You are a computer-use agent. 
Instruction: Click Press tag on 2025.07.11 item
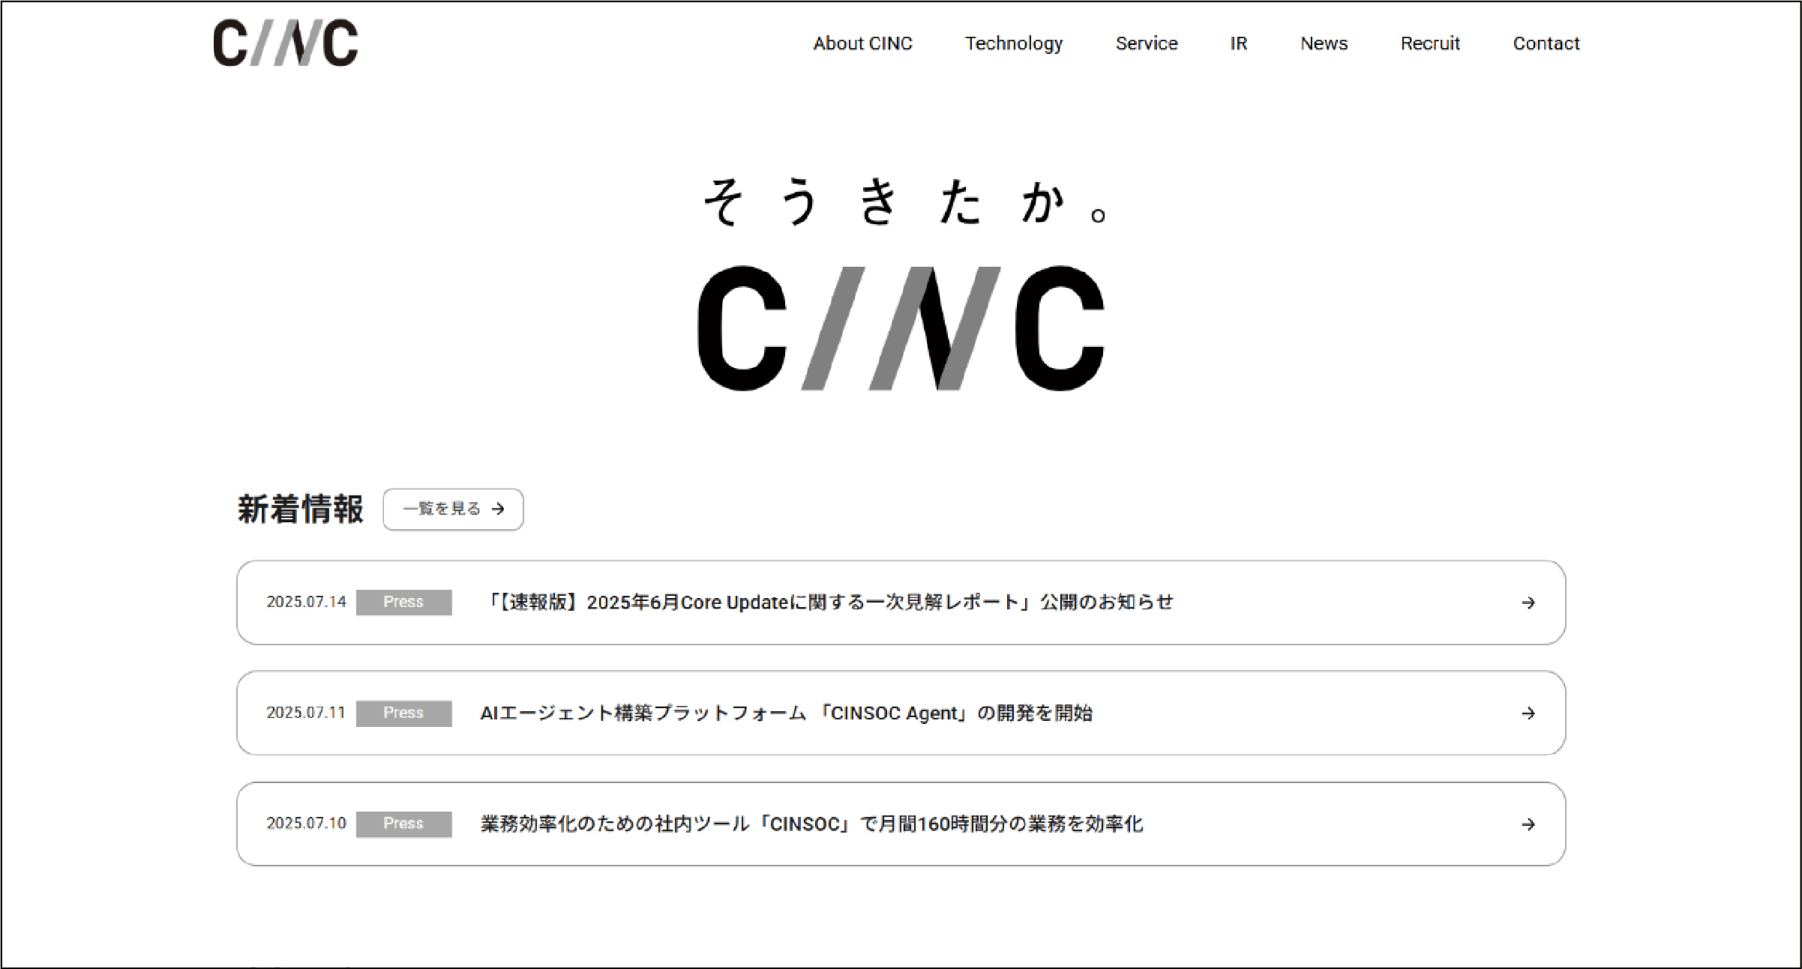coord(403,713)
